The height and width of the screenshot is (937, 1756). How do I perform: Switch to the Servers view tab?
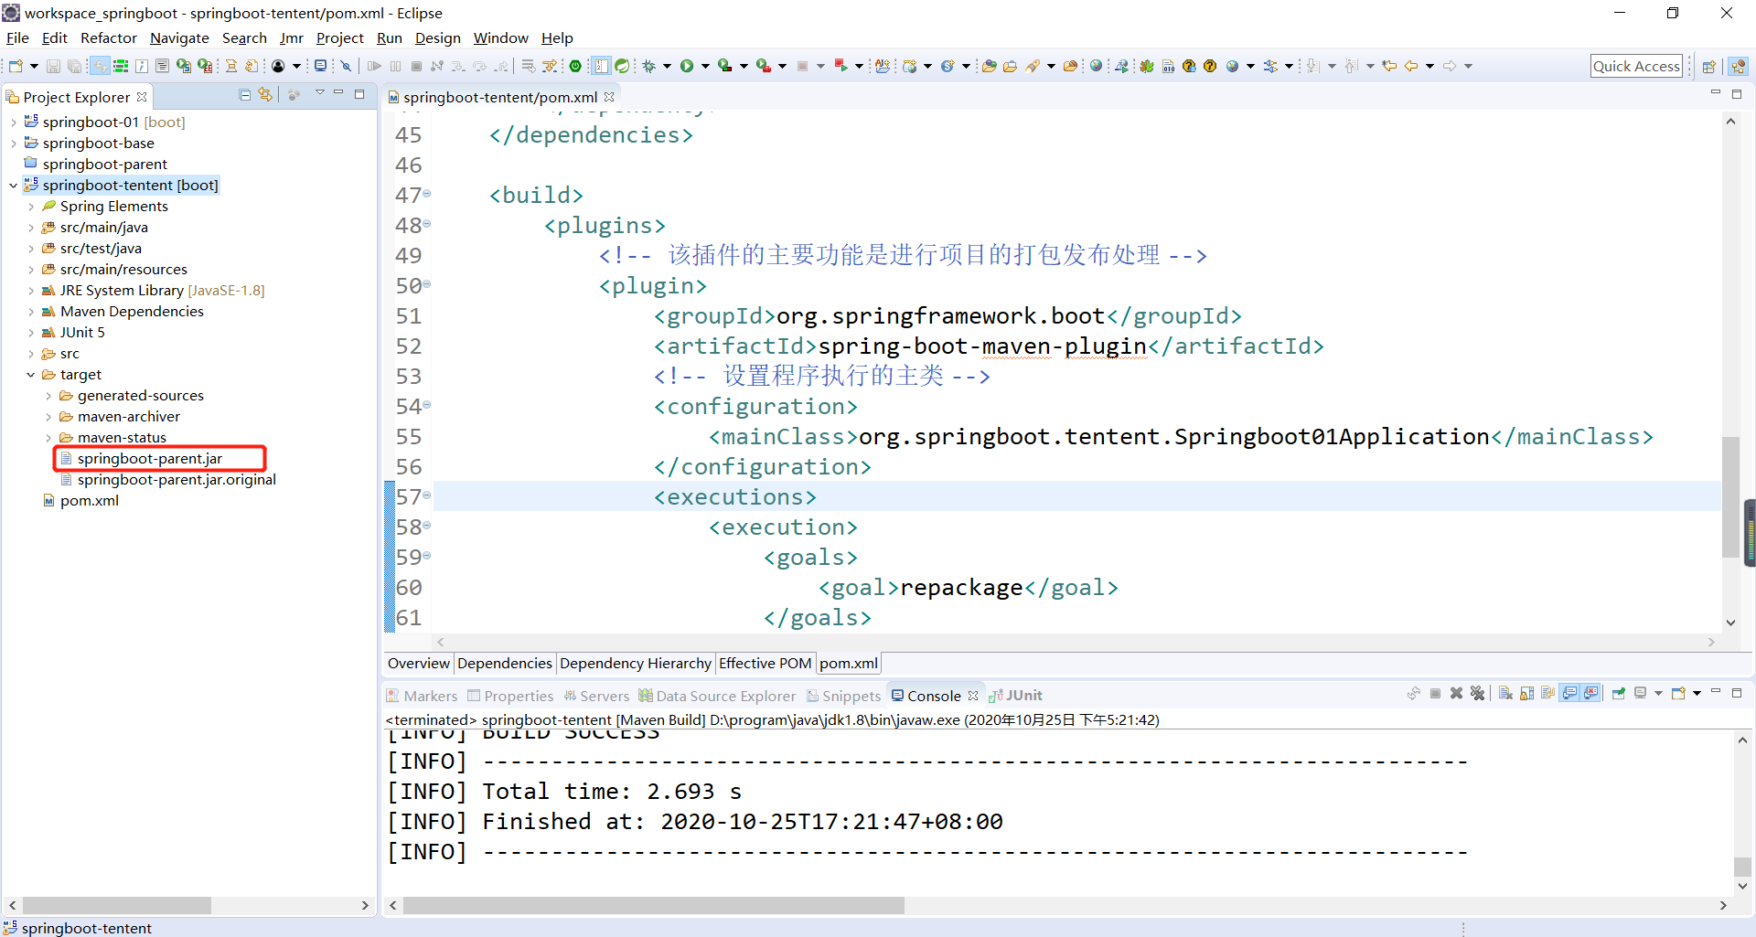(596, 696)
